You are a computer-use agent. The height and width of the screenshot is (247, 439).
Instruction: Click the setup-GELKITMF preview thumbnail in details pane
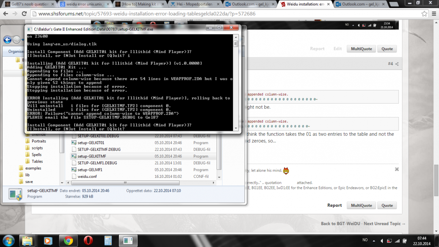[x=15, y=195]
